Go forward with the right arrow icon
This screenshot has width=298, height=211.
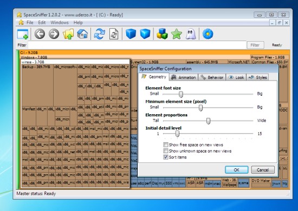(54, 34)
